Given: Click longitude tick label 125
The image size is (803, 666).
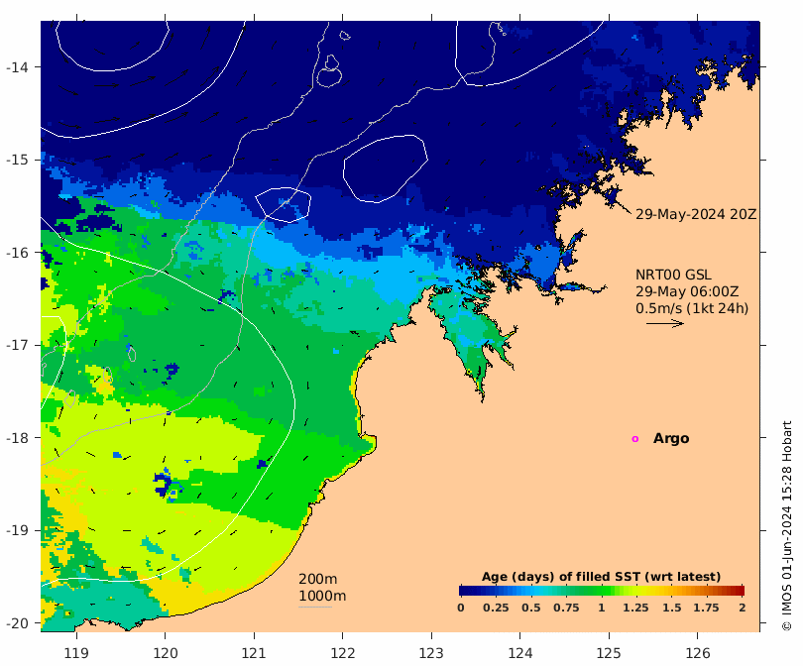Looking at the screenshot, I should (x=609, y=654).
